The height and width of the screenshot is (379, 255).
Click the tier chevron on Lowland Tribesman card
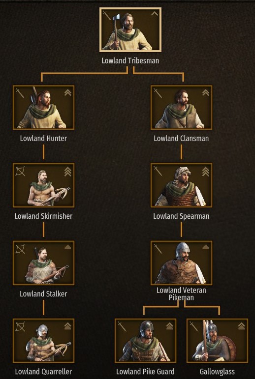coord(155,14)
